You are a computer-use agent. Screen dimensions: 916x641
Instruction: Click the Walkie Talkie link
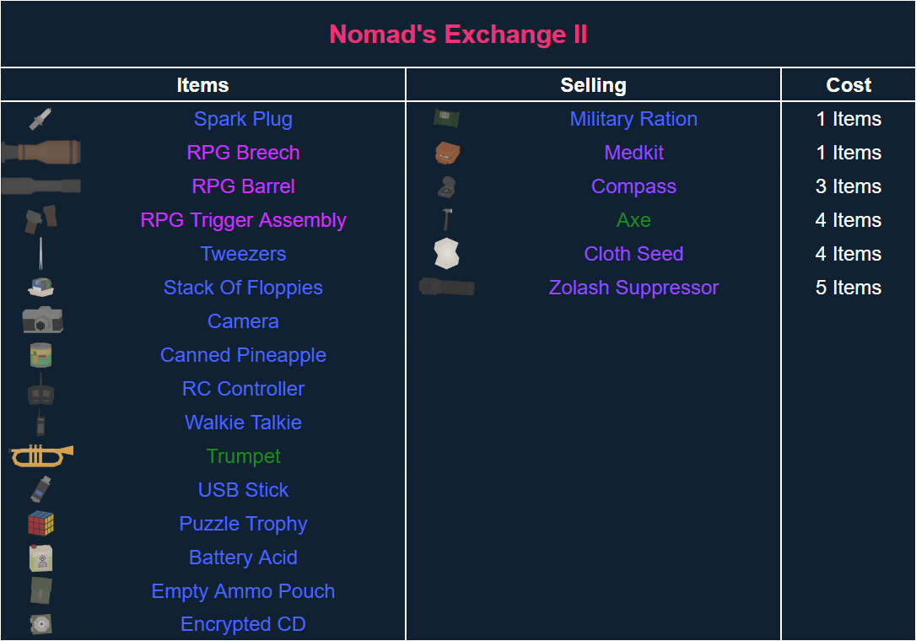click(243, 423)
